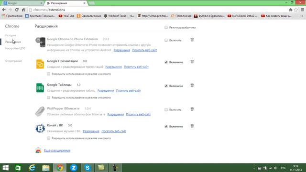Visit website of Качай с ВК
The height and width of the screenshot is (172, 306).
114,131
